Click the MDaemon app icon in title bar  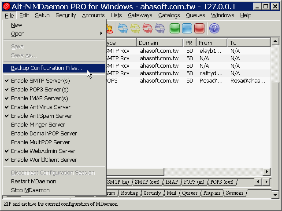[7, 7]
